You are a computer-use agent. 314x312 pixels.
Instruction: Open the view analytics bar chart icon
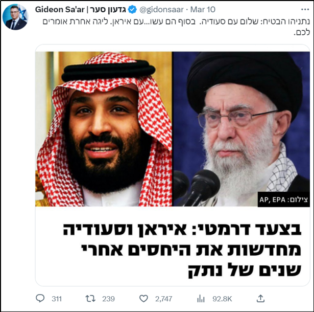(201, 299)
